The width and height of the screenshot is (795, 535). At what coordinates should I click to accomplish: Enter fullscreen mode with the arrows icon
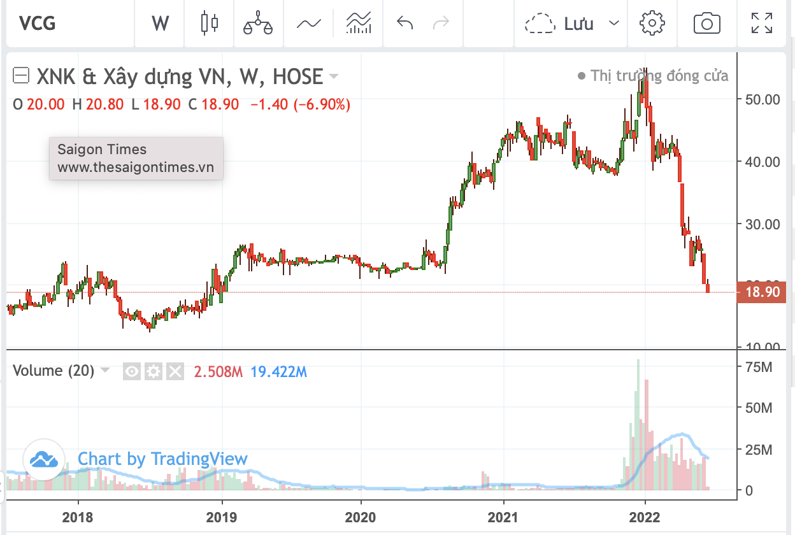click(761, 24)
